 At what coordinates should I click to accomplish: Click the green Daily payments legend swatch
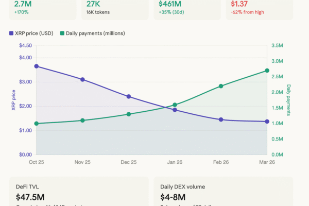point(62,33)
